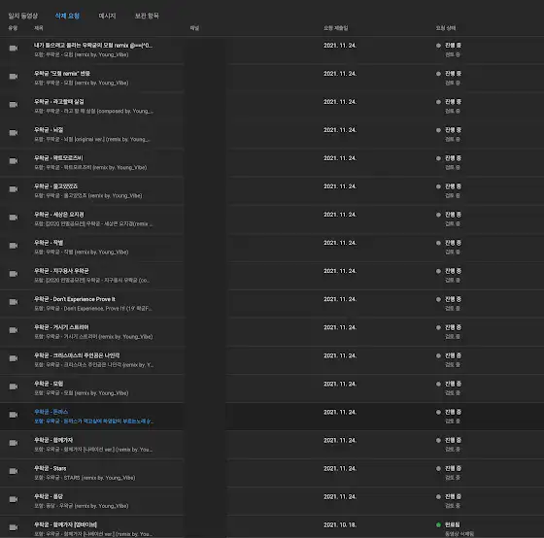Click the 2021. 10. 18. date cell

click(340, 524)
